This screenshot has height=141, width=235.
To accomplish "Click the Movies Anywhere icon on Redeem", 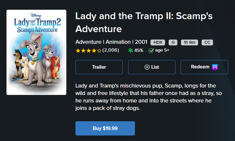I will [x=215, y=67].
